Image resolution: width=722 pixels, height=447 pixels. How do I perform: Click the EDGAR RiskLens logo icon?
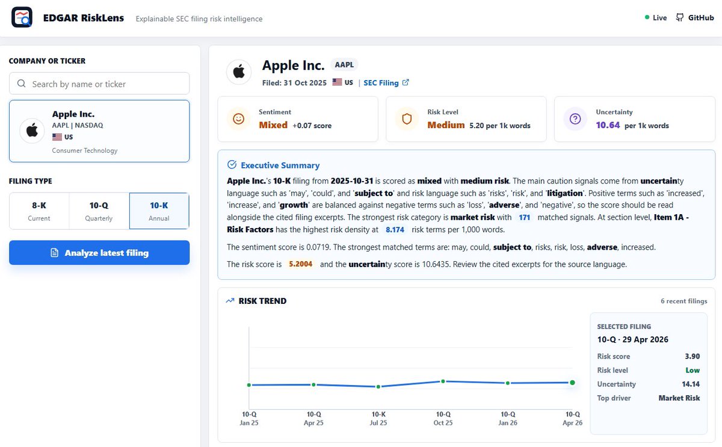pos(22,18)
